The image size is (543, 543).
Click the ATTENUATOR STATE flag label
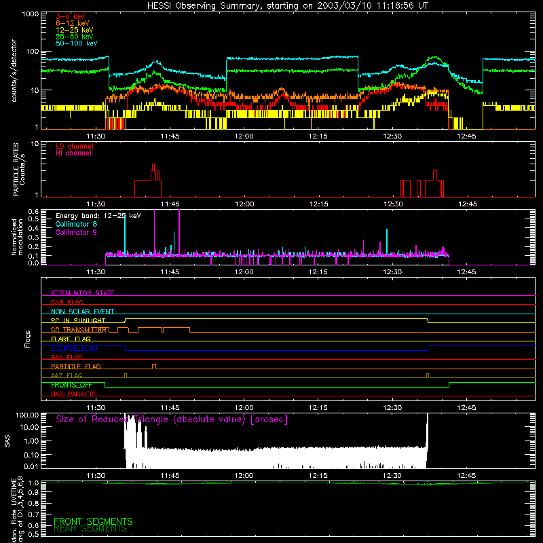point(82,293)
